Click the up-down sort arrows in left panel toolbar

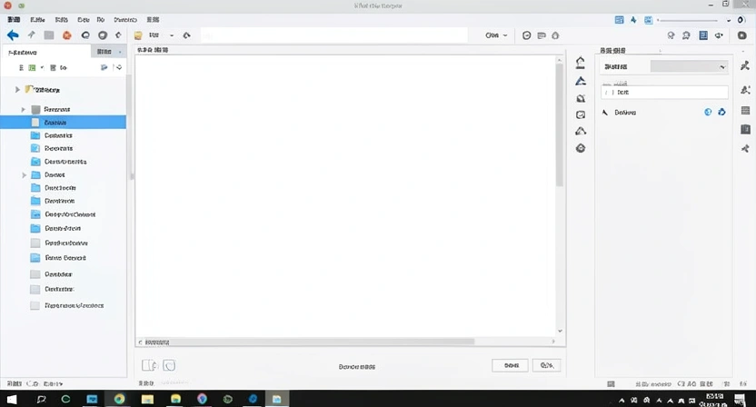(x=119, y=67)
